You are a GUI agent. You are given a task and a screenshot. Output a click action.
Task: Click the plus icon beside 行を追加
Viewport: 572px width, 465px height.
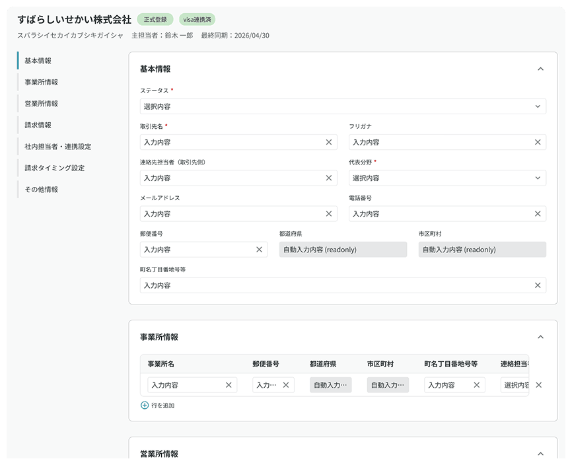tap(145, 405)
